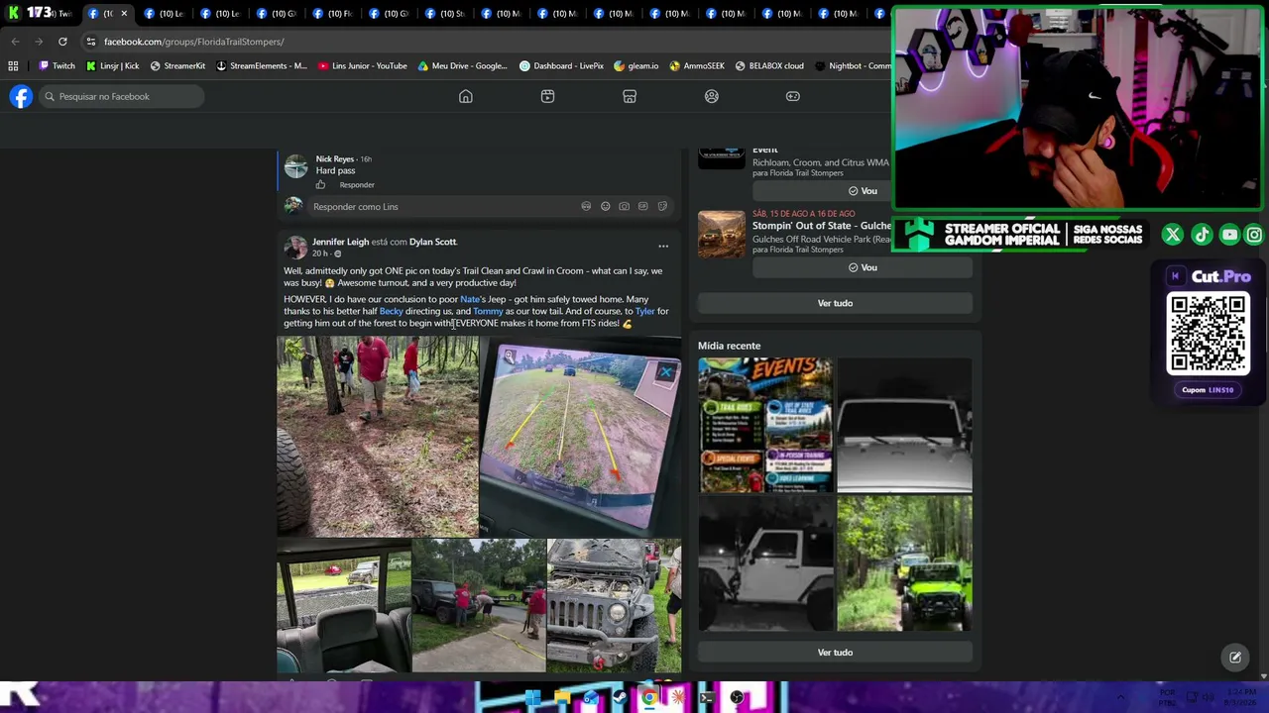This screenshot has height=713, width=1269.
Task: Open the green Jeep photo in Mídia recente
Action: 904,563
